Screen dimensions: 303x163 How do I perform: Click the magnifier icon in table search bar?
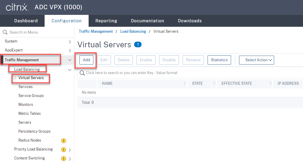[x=82, y=73]
